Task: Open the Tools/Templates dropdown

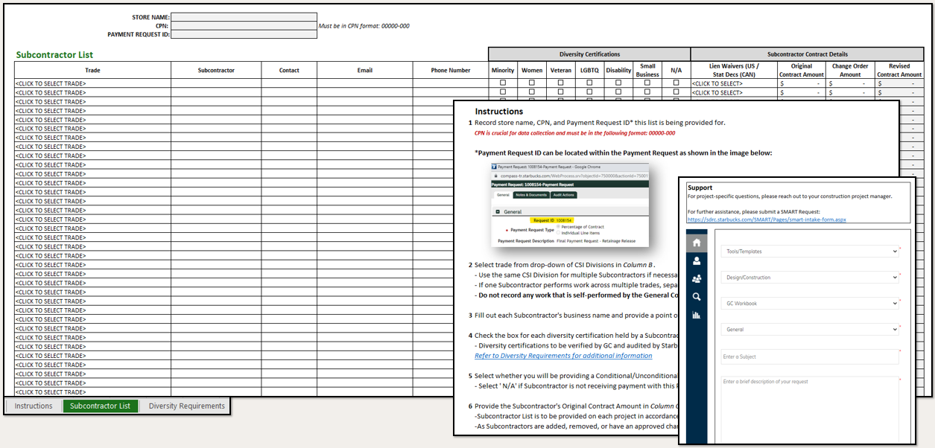Action: 810,252
